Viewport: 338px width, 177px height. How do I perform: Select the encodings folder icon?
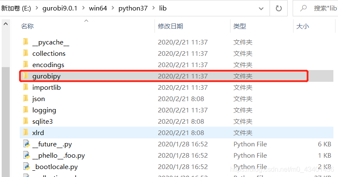[26, 65]
